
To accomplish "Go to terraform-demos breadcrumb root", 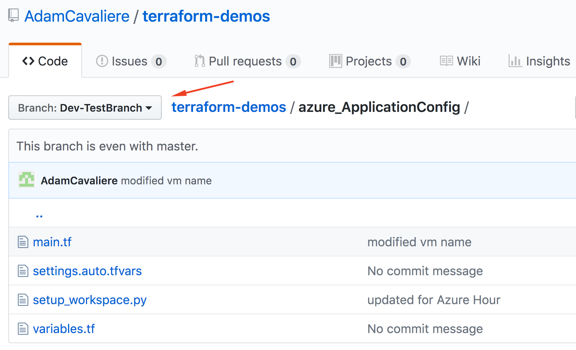I will click(x=229, y=107).
